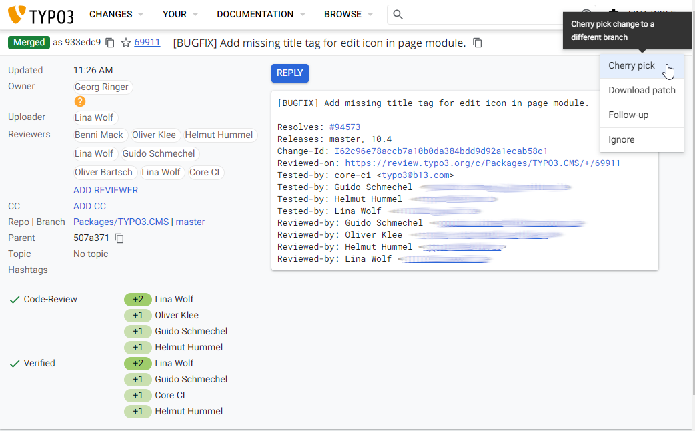Click the TYPO3 logo
The image size is (695, 431).
(x=41, y=15)
